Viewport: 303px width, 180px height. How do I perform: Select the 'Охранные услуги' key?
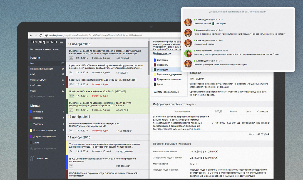coord(47,80)
